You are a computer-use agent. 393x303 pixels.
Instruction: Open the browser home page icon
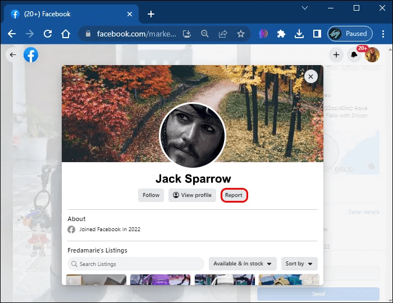click(66, 34)
